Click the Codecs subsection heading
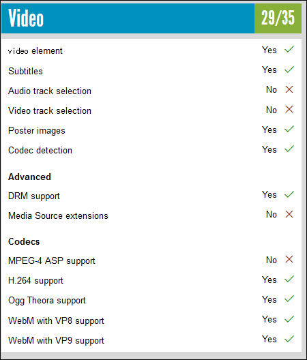 pos(24,241)
